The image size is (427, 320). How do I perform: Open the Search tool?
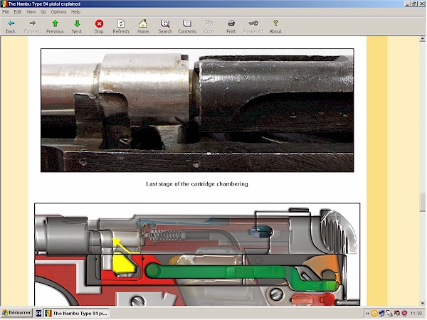165,26
